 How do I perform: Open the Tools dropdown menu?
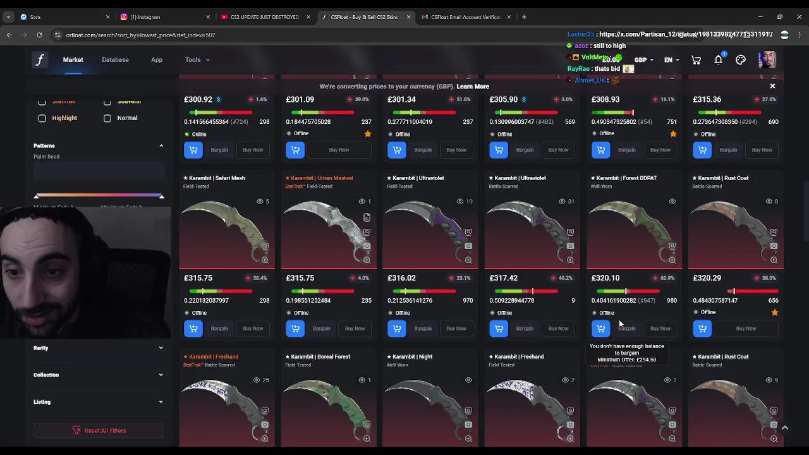click(x=197, y=60)
